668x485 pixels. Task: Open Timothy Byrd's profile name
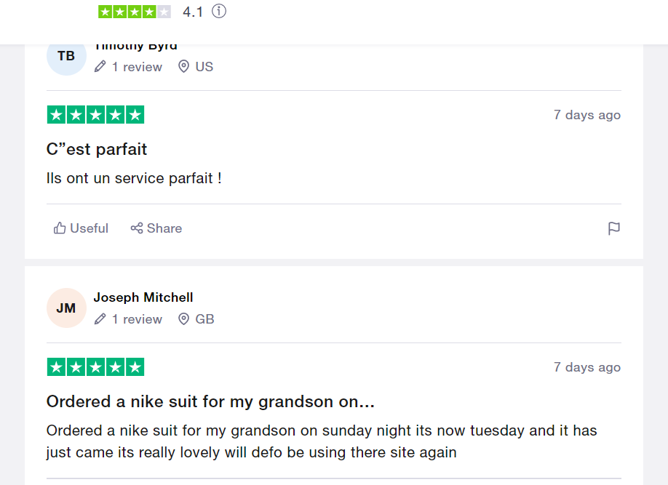pos(136,47)
